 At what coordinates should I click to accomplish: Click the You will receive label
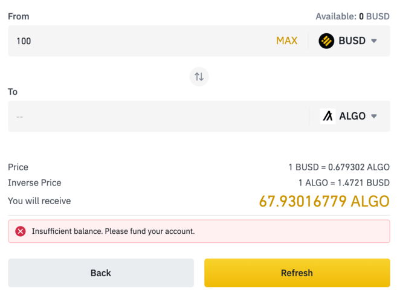pos(39,201)
